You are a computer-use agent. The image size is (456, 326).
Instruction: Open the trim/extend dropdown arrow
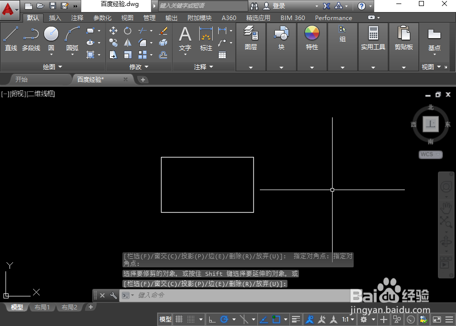coord(151,31)
